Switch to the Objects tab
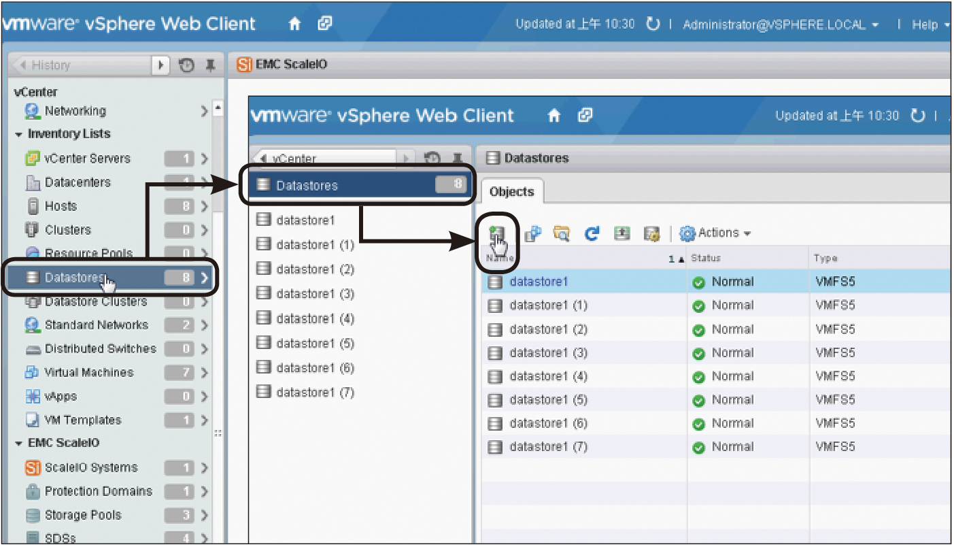This screenshot has height=547, width=954. tap(512, 192)
